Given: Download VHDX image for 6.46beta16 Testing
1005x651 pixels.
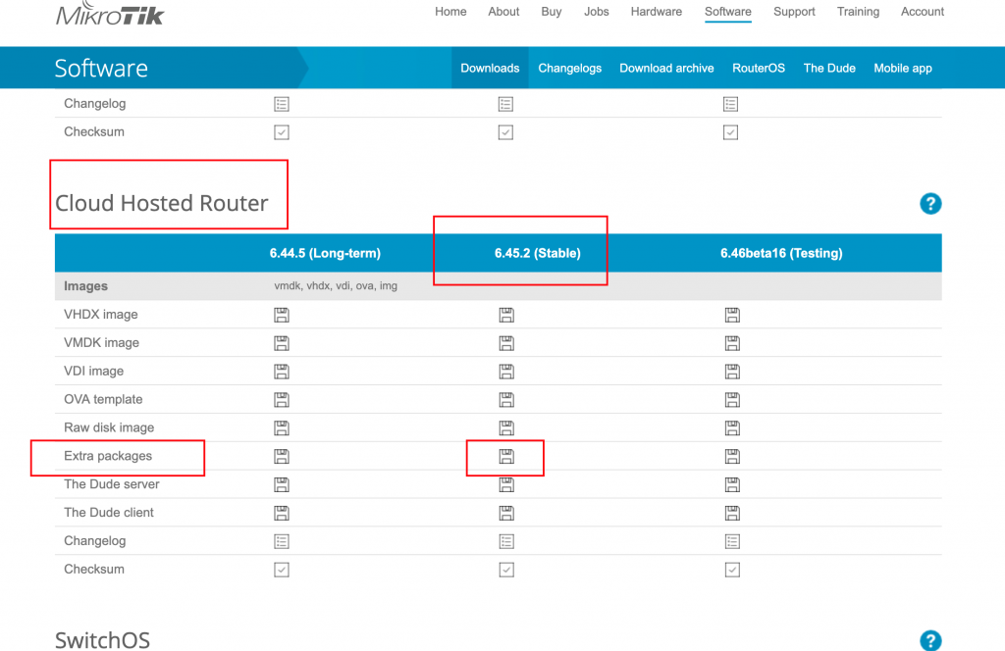Looking at the screenshot, I should 732,315.
